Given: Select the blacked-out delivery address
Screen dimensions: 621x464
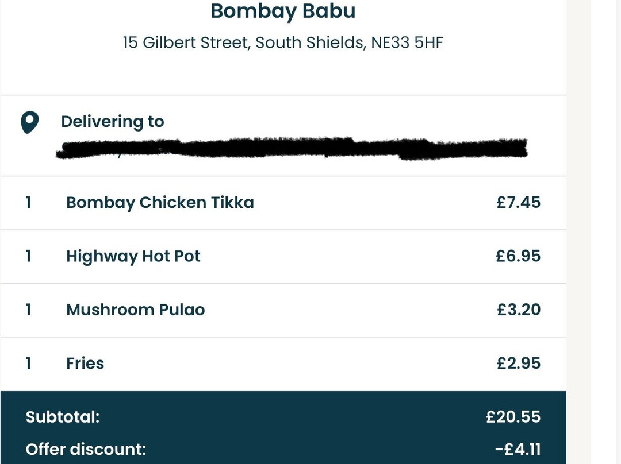Looking at the screenshot, I should (x=292, y=149).
